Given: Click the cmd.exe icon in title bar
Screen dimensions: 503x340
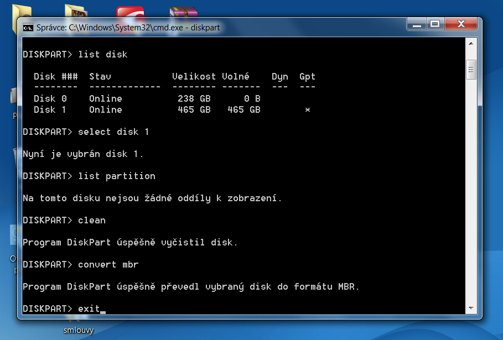Looking at the screenshot, I should 28,28.
